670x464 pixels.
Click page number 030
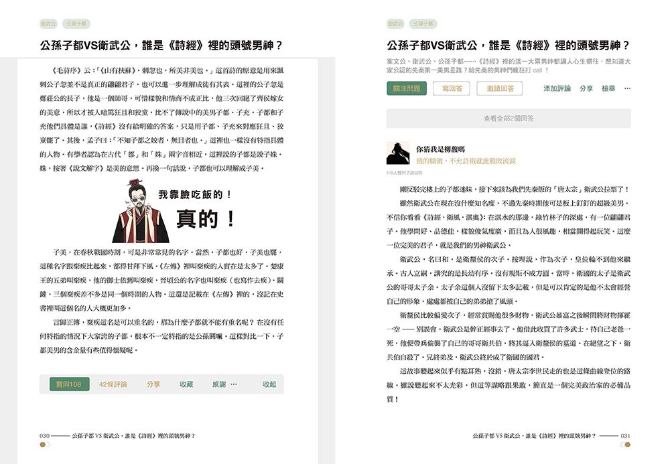pos(44,436)
